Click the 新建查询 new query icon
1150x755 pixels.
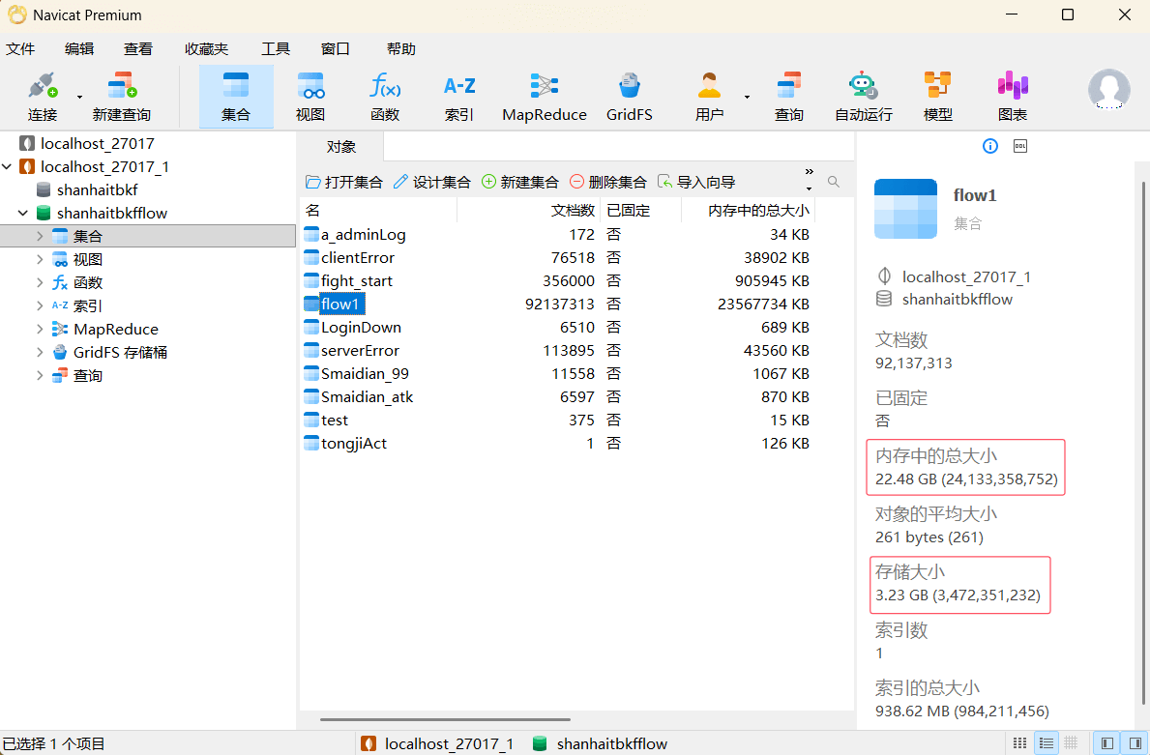pyautogui.click(x=121, y=97)
